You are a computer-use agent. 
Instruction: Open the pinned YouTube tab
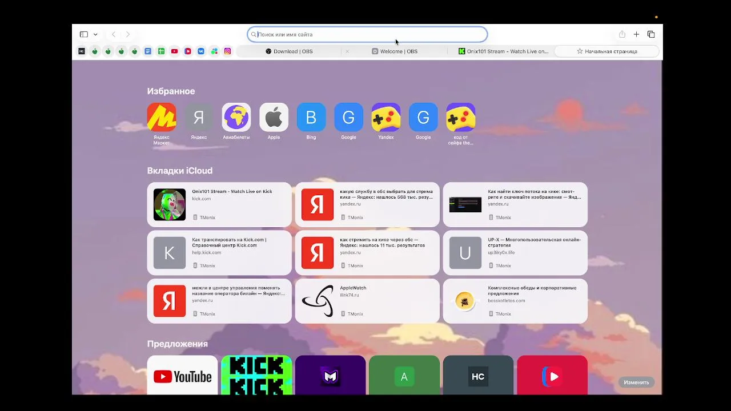[174, 51]
